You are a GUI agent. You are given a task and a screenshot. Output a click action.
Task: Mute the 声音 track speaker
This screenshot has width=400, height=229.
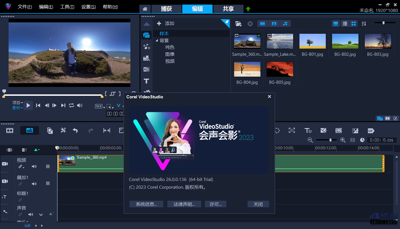(x=31, y=214)
